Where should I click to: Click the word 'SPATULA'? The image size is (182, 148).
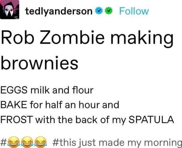[x=151, y=119]
